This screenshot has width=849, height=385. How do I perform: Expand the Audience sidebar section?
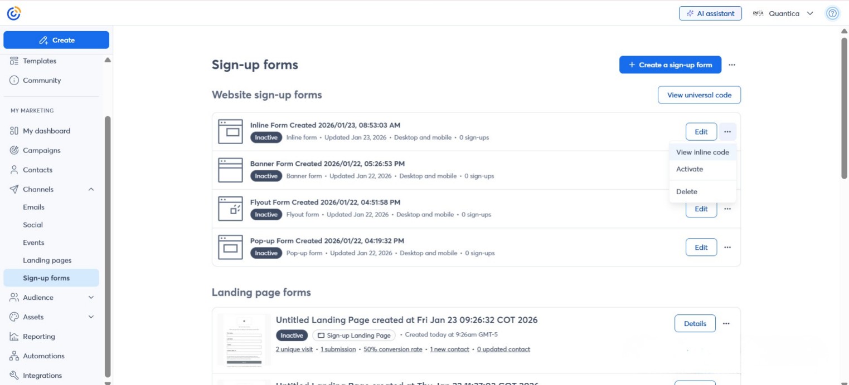tap(91, 298)
